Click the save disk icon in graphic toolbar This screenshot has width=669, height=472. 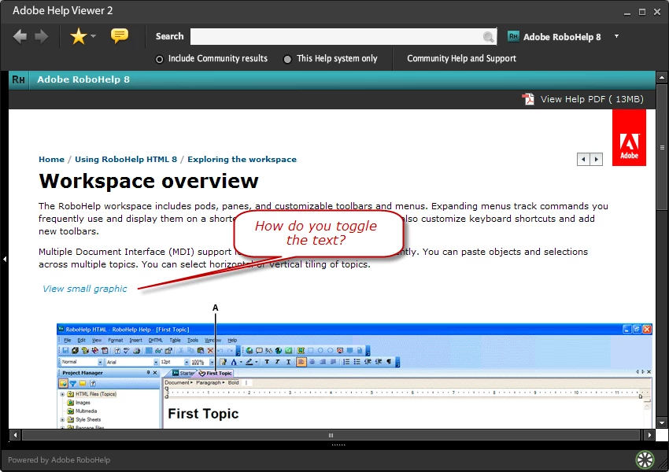65,351
